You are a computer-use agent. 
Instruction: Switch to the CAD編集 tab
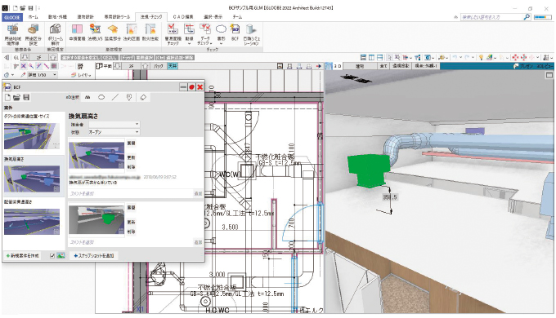(x=182, y=17)
